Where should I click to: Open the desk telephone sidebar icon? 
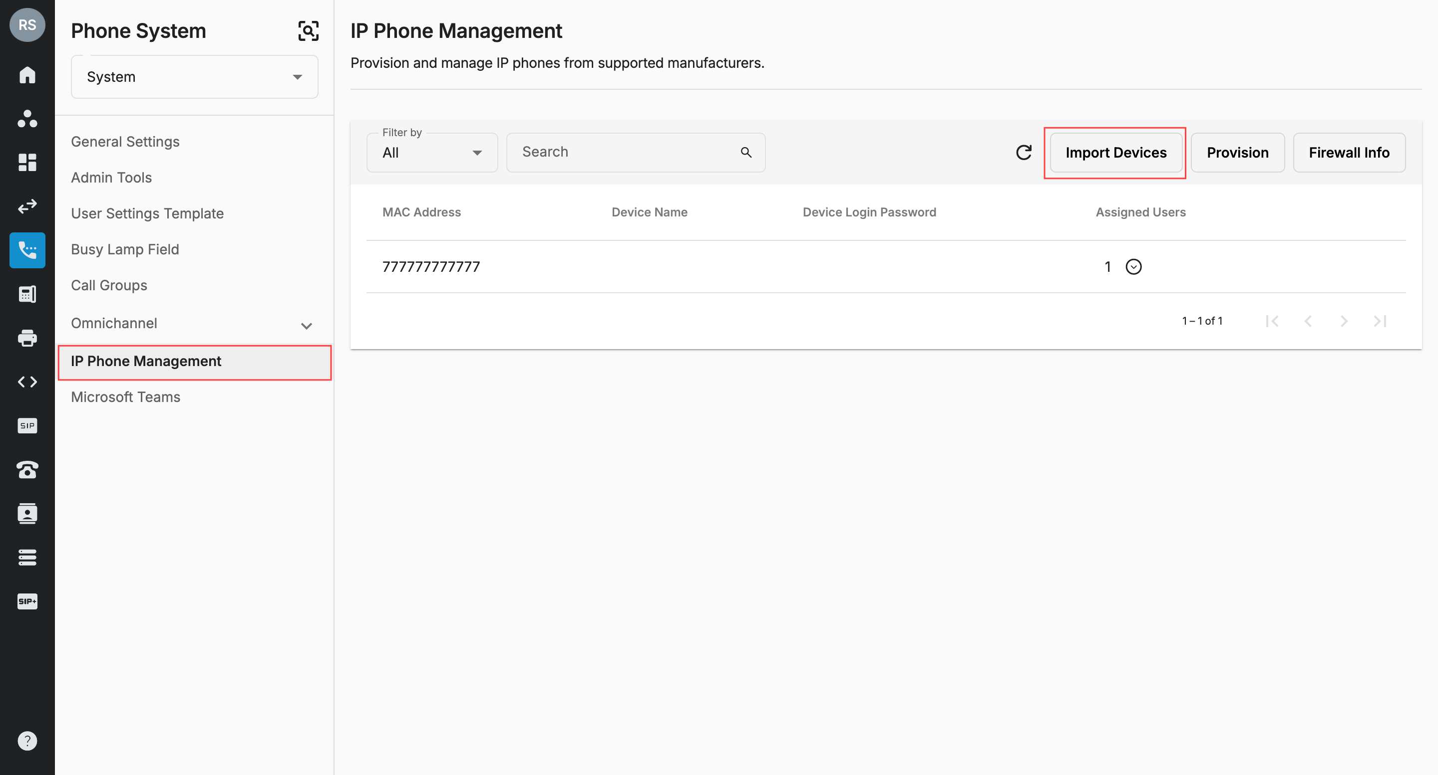point(27,469)
